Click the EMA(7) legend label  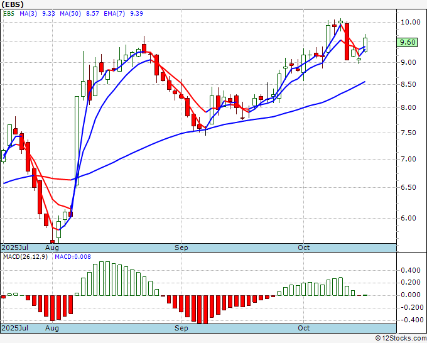tap(114, 14)
